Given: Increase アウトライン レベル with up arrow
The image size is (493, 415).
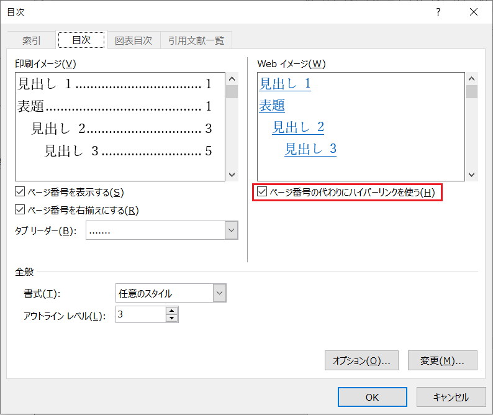Looking at the screenshot, I should point(172,311).
